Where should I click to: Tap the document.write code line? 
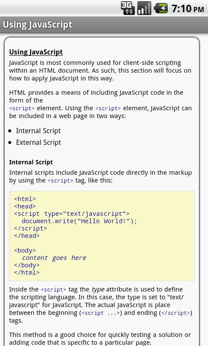click(x=79, y=221)
